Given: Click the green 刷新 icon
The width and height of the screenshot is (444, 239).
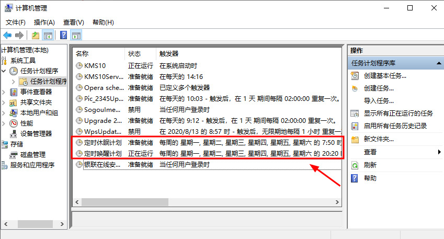Looking at the screenshot, I should click(355, 165).
